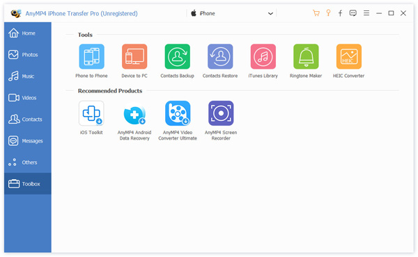Switch to the Music section

click(28, 76)
